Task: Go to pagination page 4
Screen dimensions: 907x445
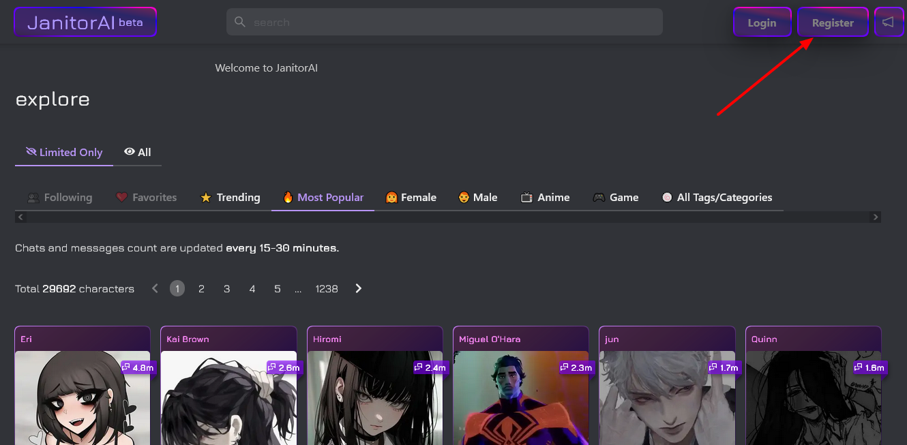Action: (252, 288)
